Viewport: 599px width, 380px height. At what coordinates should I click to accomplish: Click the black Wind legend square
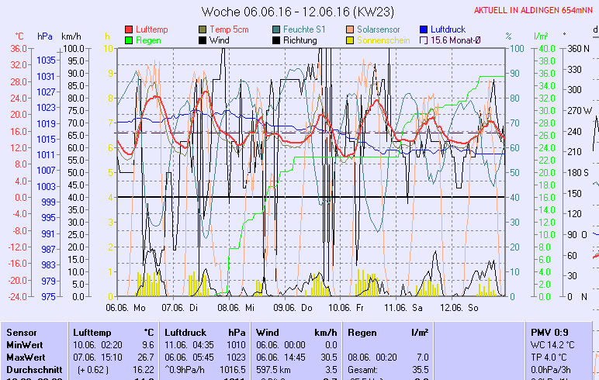coord(203,40)
